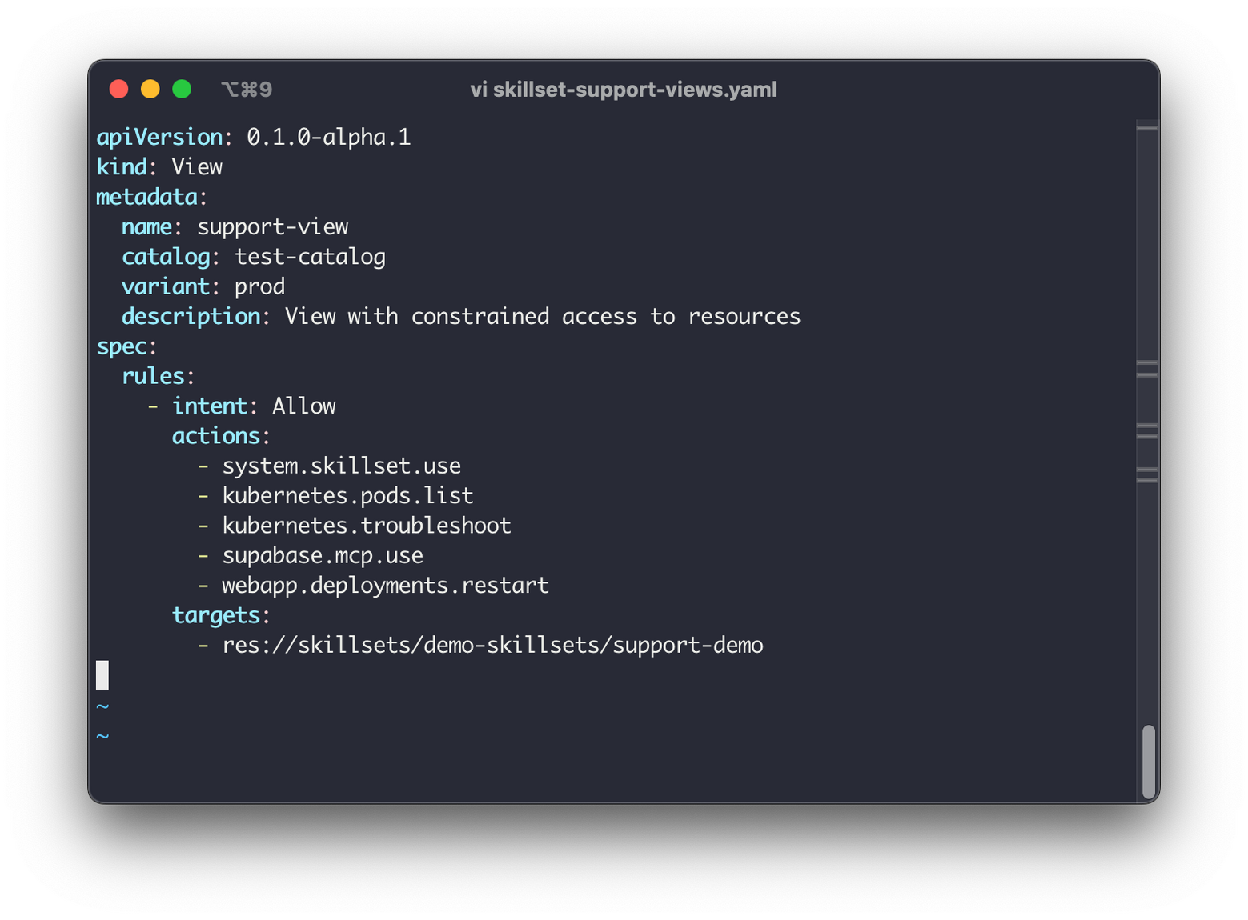This screenshot has height=920, width=1248.
Task: Click the webapp.deployments.restart action
Action: [x=385, y=586]
